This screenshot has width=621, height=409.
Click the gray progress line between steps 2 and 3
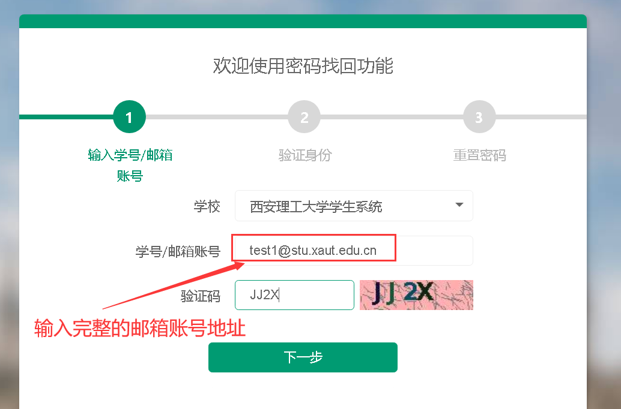coord(392,117)
